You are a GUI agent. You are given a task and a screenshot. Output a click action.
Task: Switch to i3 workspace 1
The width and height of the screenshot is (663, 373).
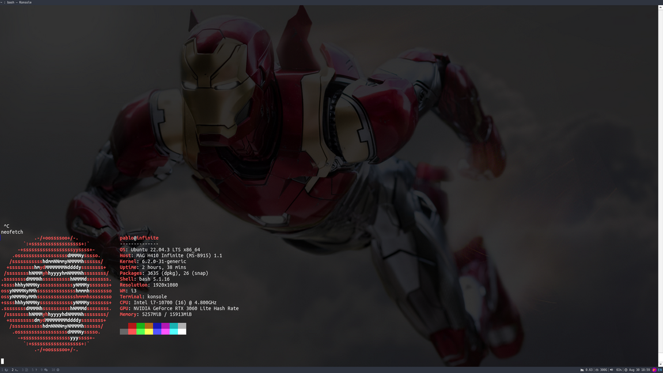[x=5, y=370]
